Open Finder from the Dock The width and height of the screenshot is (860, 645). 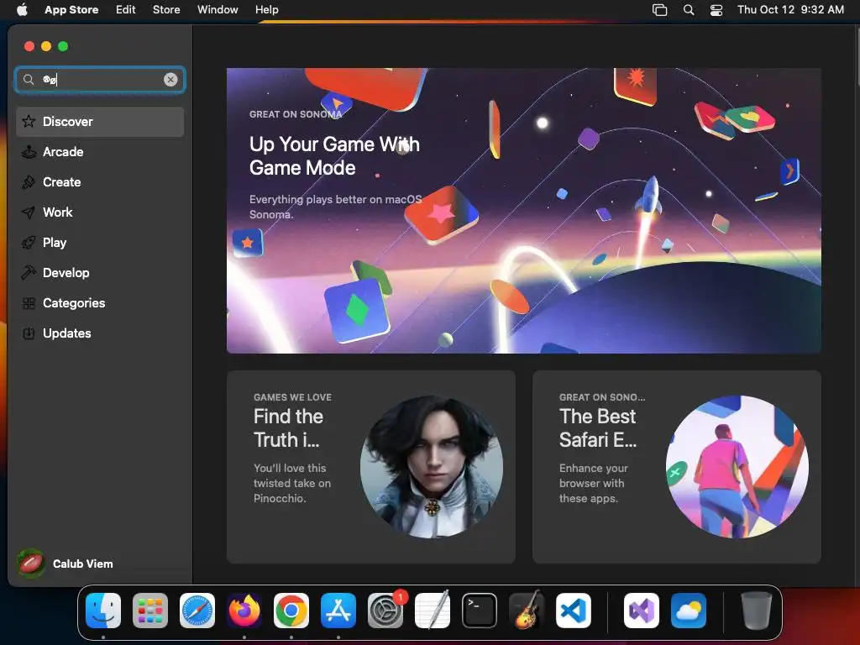click(103, 611)
